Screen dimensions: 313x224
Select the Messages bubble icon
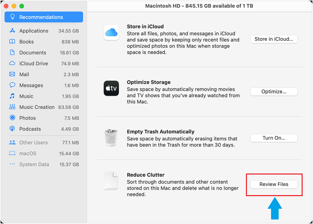(12, 85)
